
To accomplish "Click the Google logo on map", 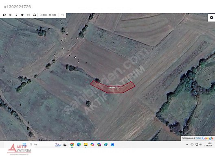I will pos(208,138).
